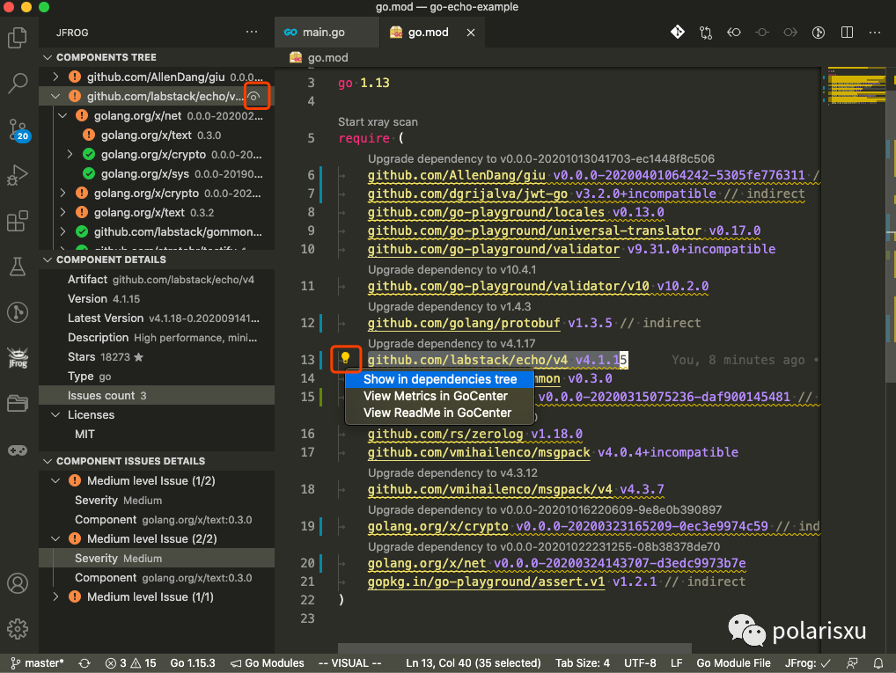
Task: Close the go.mod tab
Action: [471, 33]
